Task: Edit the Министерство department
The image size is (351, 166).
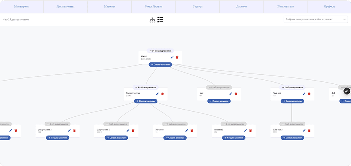Action: [x=157, y=94]
